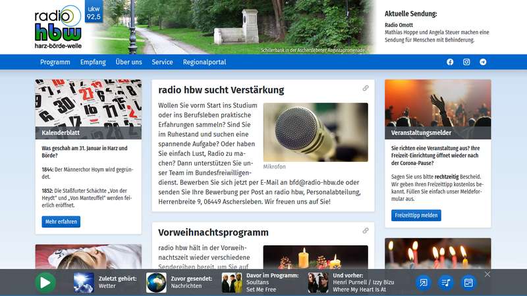This screenshot has width=527, height=296.
Task: Click the microphone image thumbnail
Action: coord(315,132)
